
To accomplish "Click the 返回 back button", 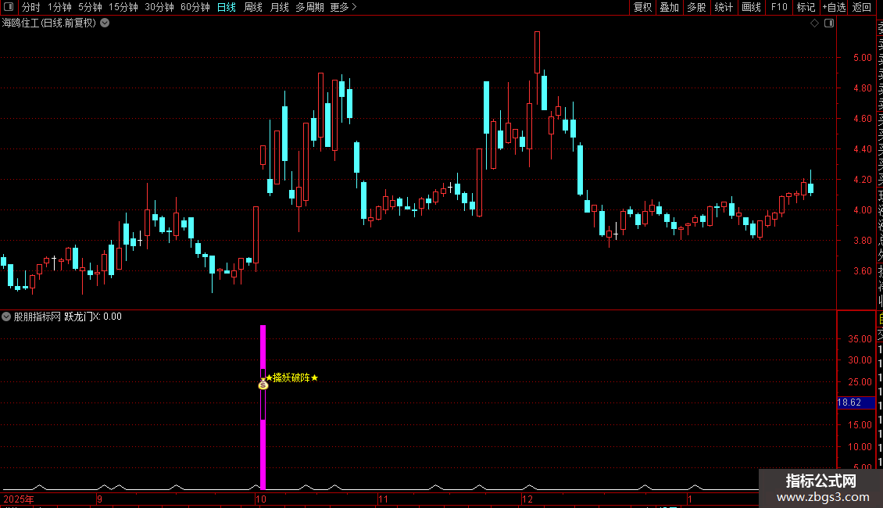I will pos(861,7).
